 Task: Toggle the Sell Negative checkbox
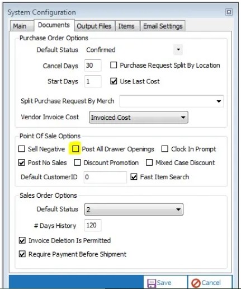(22, 149)
